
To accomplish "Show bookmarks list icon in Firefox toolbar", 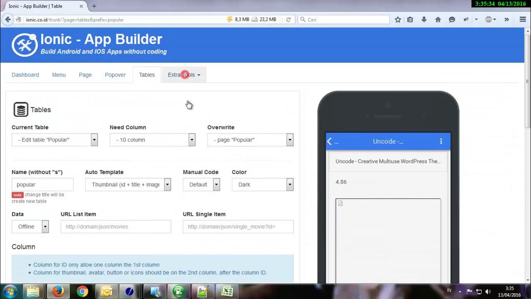I will click(x=410, y=20).
